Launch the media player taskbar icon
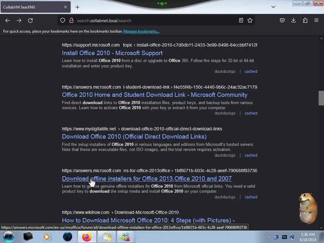The width and height of the screenshot is (324, 243). click(x=47, y=237)
